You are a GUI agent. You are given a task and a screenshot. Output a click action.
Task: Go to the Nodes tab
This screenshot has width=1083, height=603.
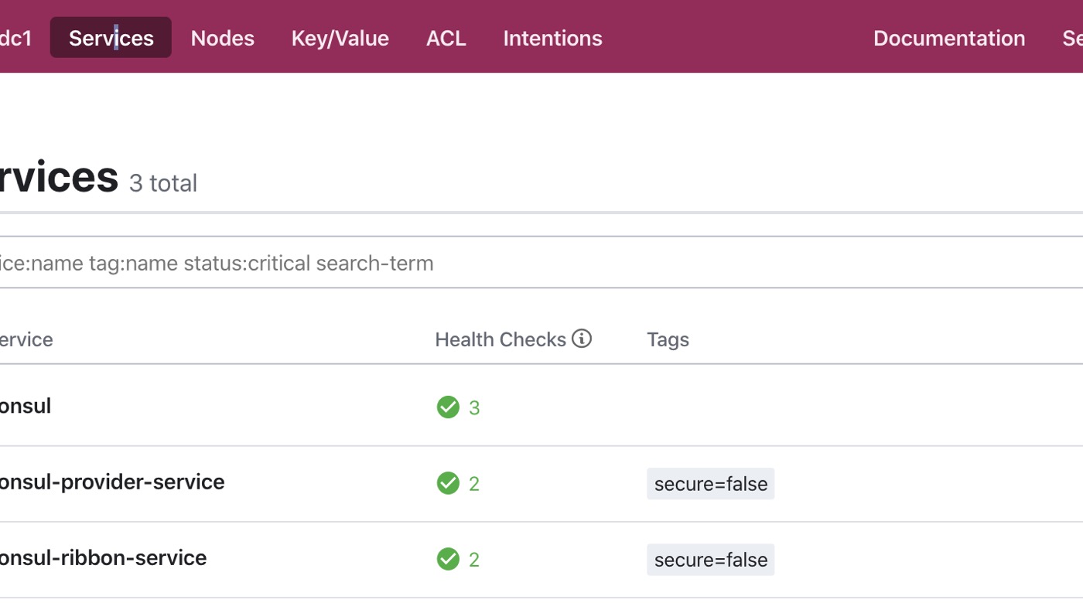(x=222, y=38)
